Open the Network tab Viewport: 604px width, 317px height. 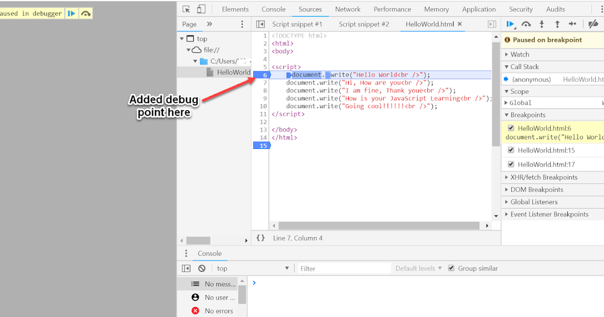(348, 9)
